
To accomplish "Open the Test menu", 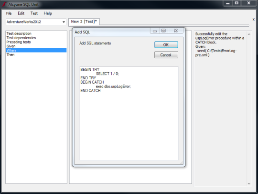I will pos(34,13).
